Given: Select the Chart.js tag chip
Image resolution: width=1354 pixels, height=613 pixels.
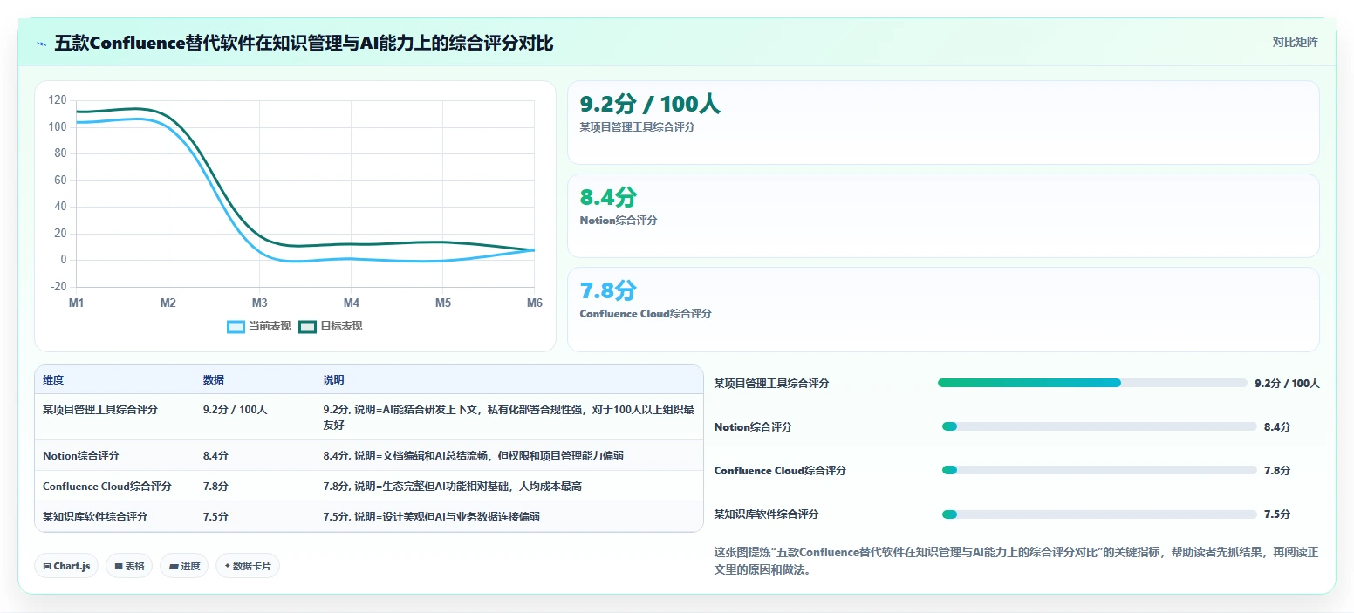Looking at the screenshot, I should [66, 566].
